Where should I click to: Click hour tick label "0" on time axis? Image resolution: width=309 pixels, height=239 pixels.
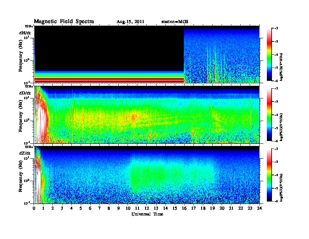[34, 209]
